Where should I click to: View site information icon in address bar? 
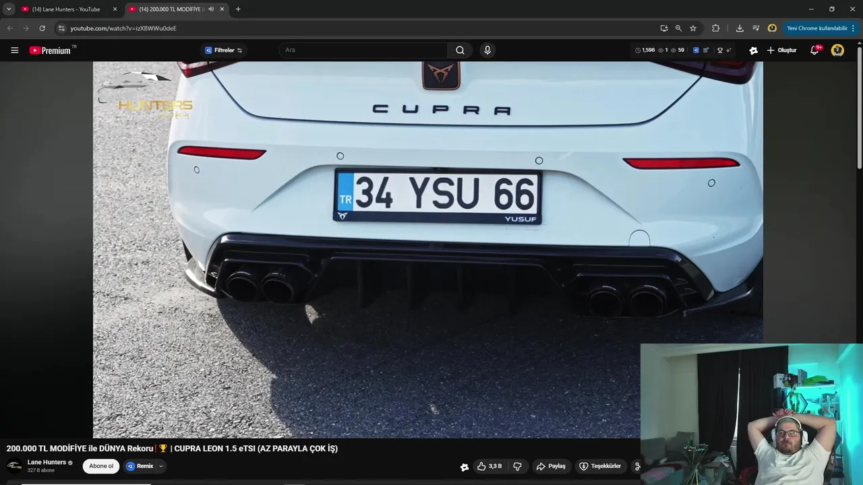[61, 28]
